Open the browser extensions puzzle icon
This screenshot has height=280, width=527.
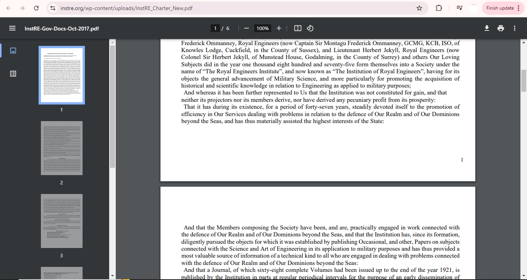439,8
